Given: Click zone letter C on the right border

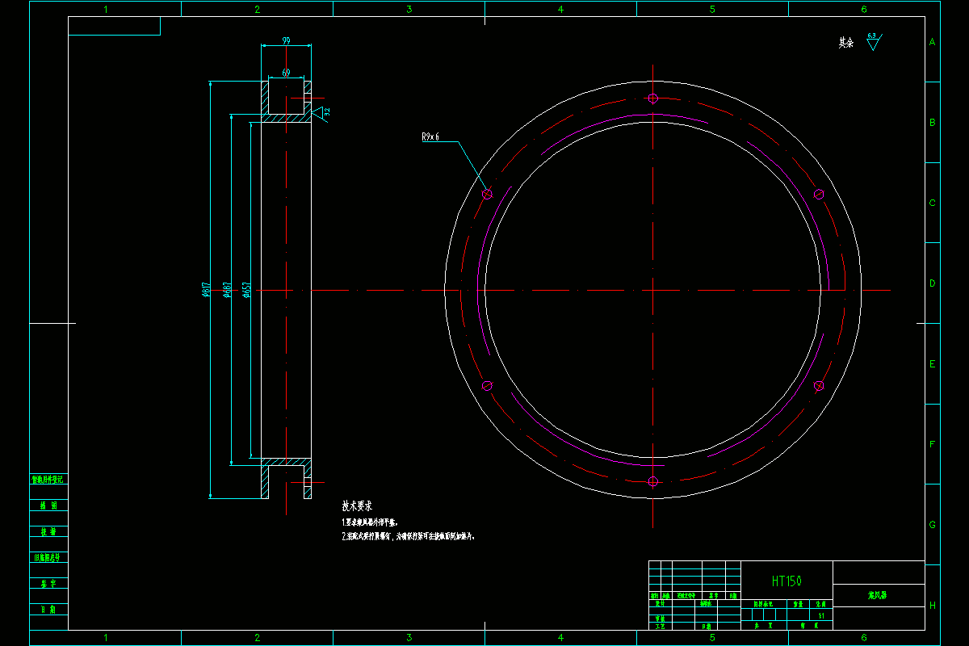Looking at the screenshot, I should tap(932, 203).
